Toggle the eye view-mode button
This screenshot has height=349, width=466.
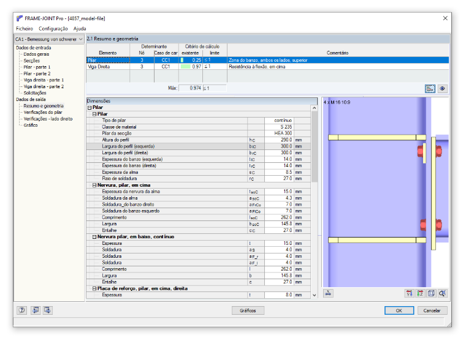point(442,88)
